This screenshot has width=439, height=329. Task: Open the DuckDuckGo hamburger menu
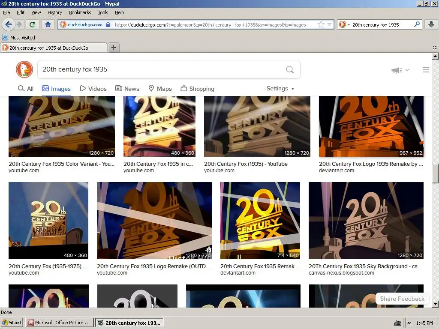[426, 70]
